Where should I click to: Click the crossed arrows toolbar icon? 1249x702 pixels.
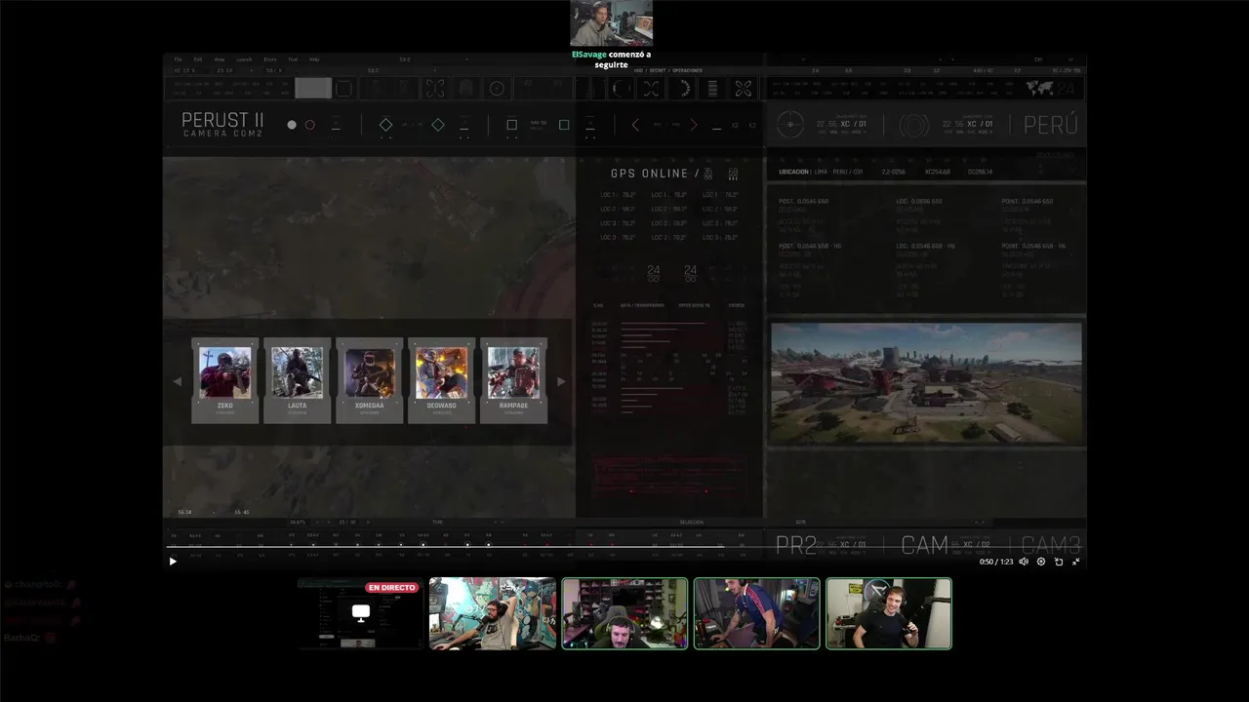(651, 89)
